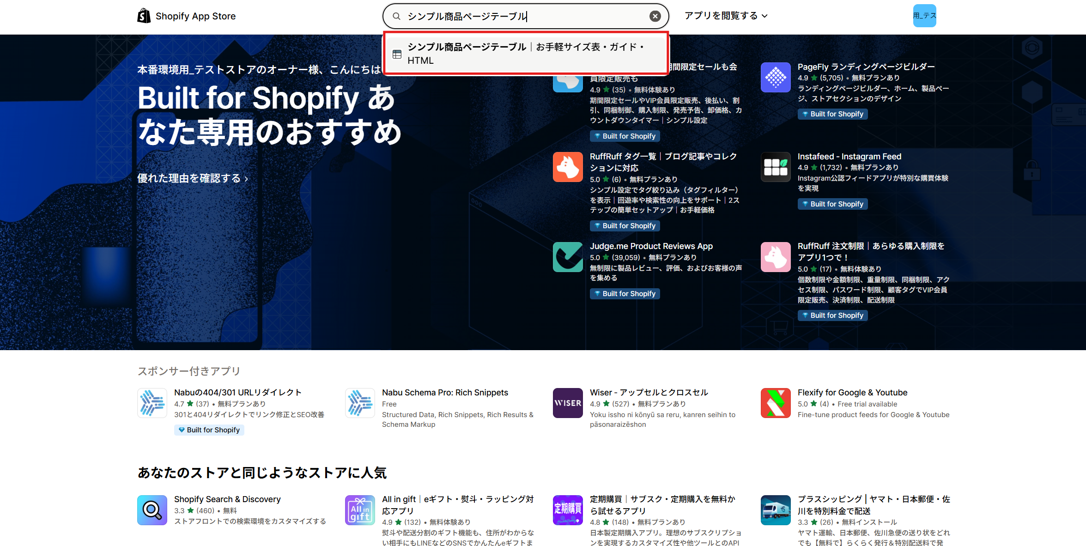Open RuffRuff タグ一覧 app title link
The width and height of the screenshot is (1086, 546).
pyautogui.click(x=663, y=162)
